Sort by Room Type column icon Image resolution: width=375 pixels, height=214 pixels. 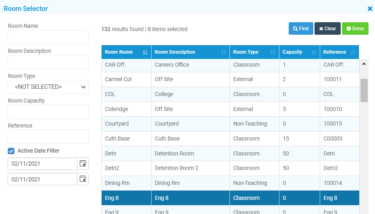click(x=273, y=52)
